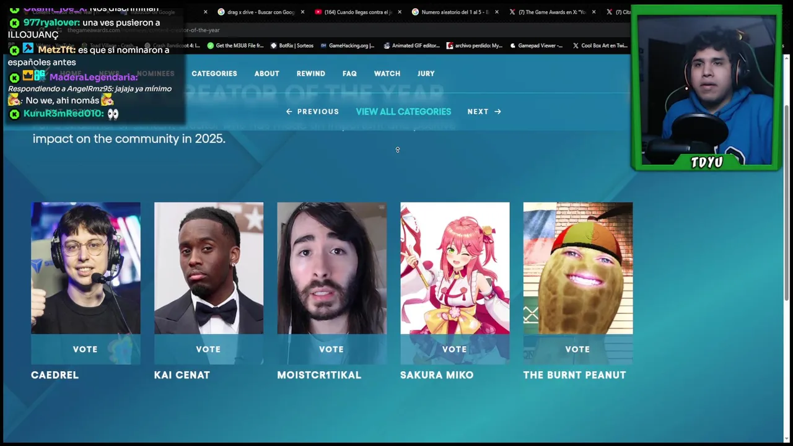
Task: Click the MOISTCR1TIKAL name label
Action: pos(319,375)
